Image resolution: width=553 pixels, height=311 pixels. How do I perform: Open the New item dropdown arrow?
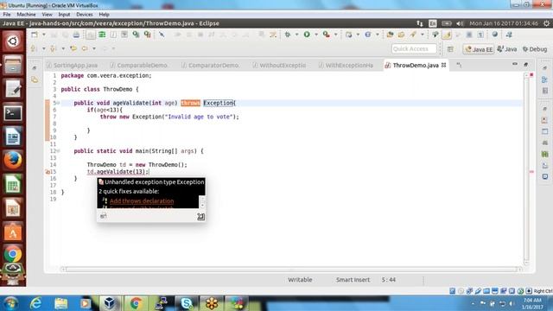coord(44,35)
